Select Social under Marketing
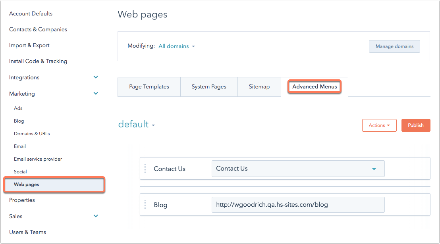This screenshot has height=244, width=440. point(21,172)
